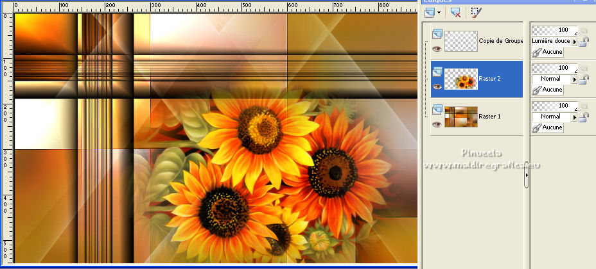
Task: Click the raster layer type icon of Raster 1
Action: pyautogui.click(x=437, y=110)
